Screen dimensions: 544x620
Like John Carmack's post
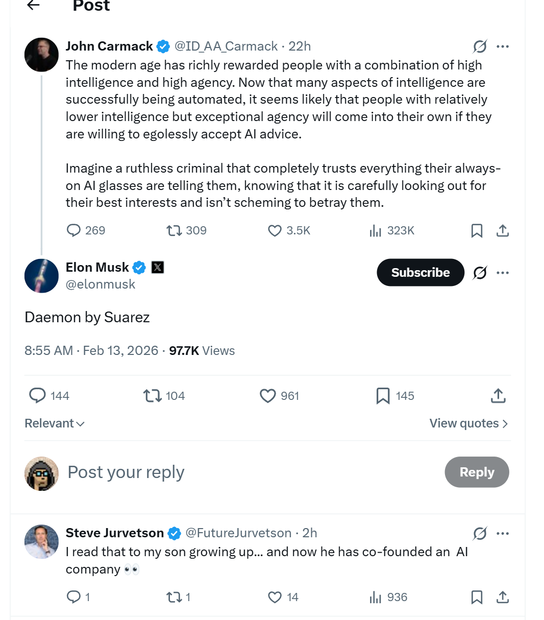pyautogui.click(x=275, y=230)
